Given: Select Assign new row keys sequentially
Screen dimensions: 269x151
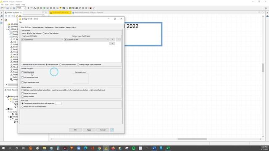Looking at the screenshot, I should [x=22, y=107].
